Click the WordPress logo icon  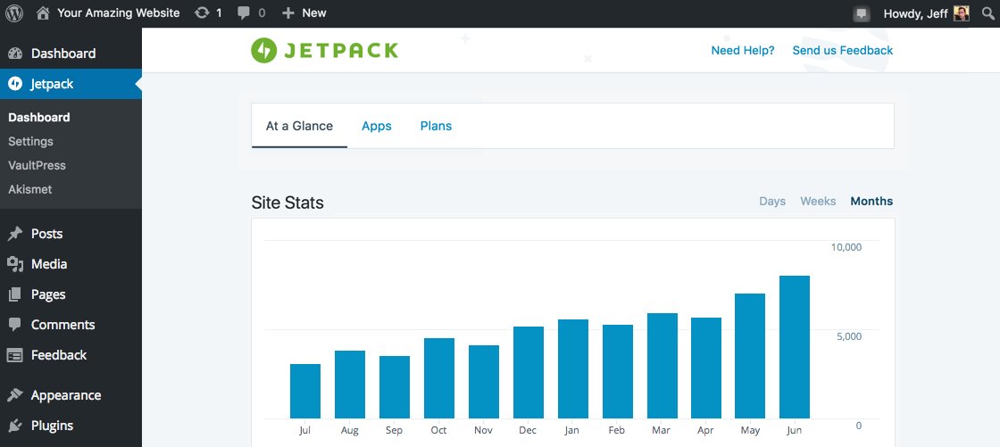[14, 12]
